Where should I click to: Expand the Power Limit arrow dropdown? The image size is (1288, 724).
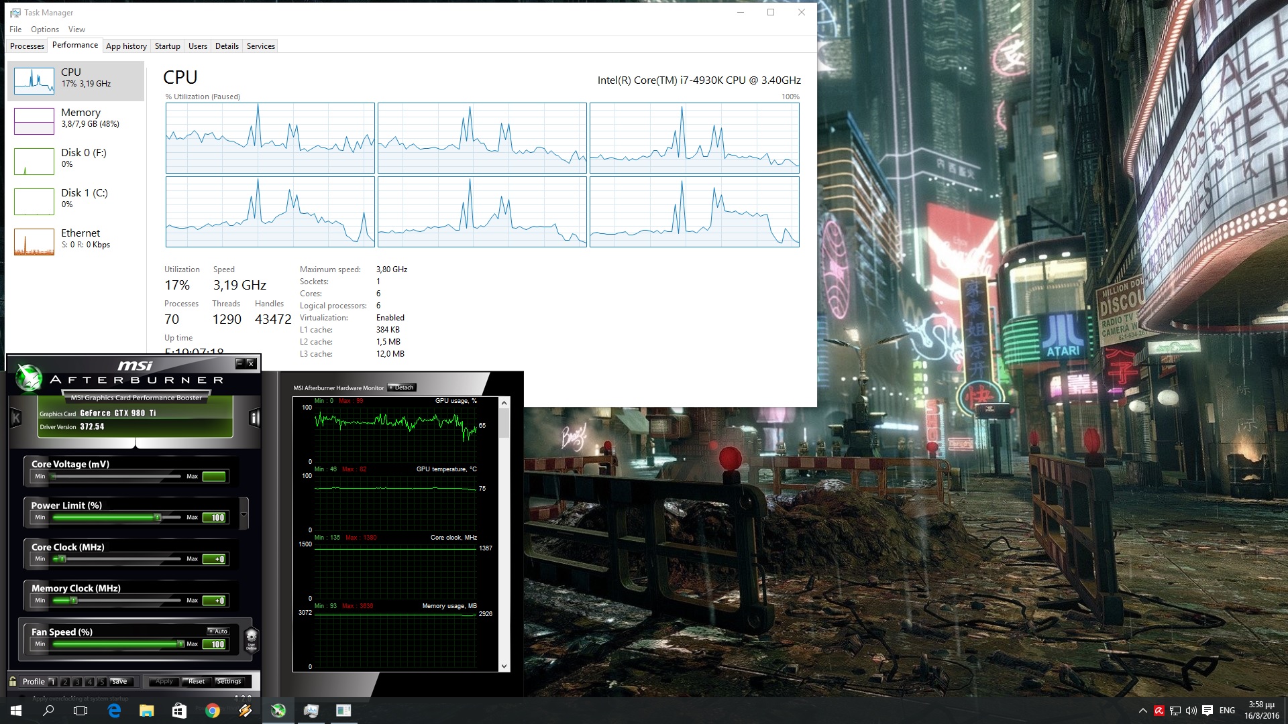pos(244,514)
